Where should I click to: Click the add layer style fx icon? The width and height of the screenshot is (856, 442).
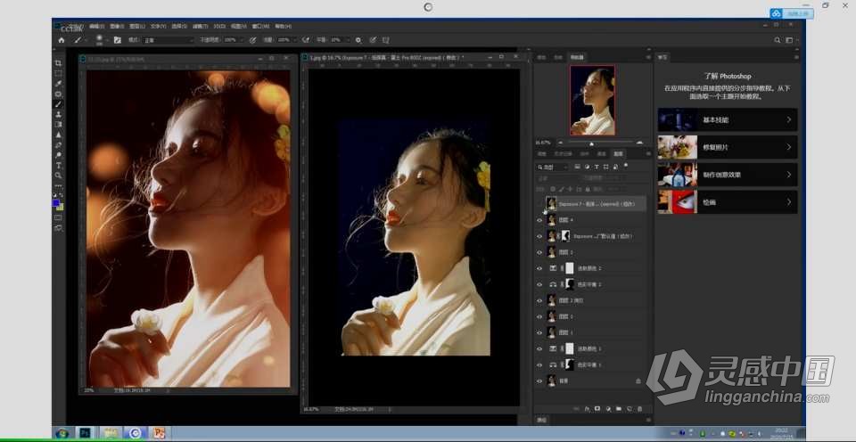pyautogui.click(x=588, y=409)
